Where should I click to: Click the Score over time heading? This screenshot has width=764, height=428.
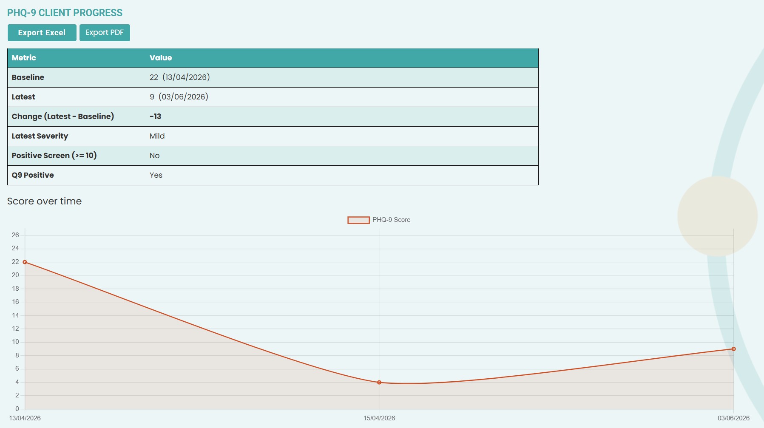pos(44,201)
